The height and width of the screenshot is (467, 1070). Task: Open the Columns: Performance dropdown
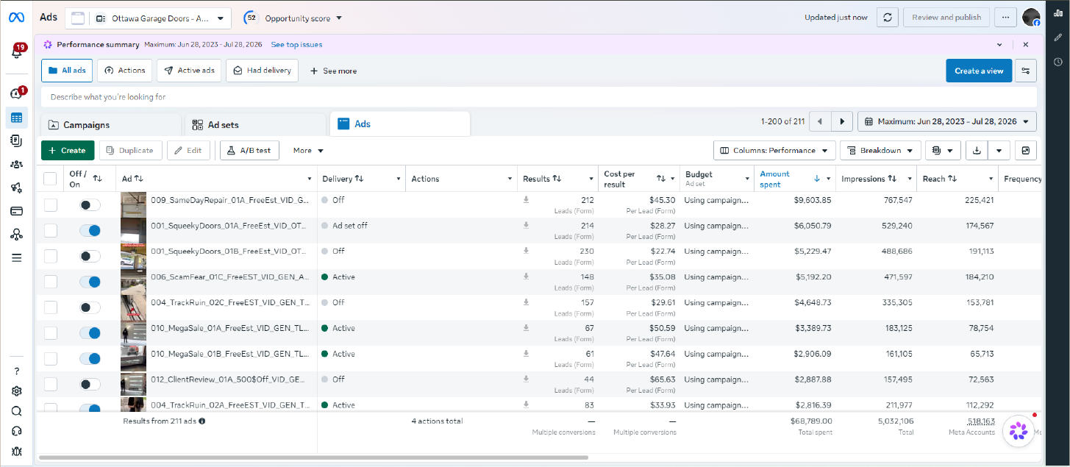point(774,150)
